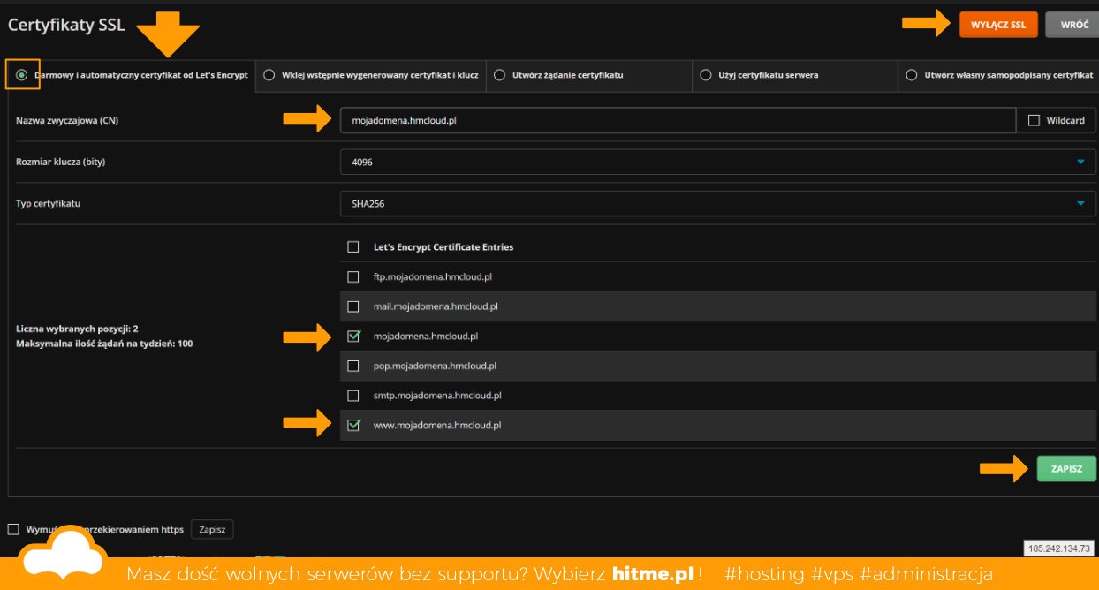Select the 'Użyj certyfikatu serwera' radio option
The image size is (1099, 590).
[x=706, y=75]
